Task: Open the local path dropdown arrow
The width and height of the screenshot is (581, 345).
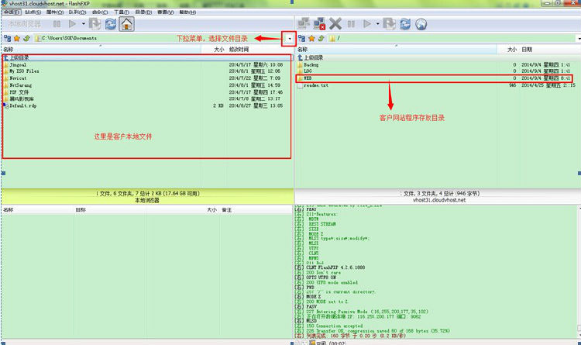Action: (x=289, y=37)
